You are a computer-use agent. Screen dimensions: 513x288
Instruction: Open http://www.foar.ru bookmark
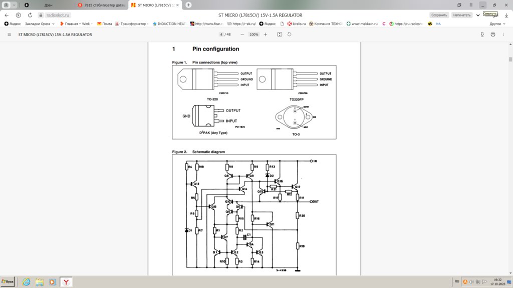pos(206,23)
